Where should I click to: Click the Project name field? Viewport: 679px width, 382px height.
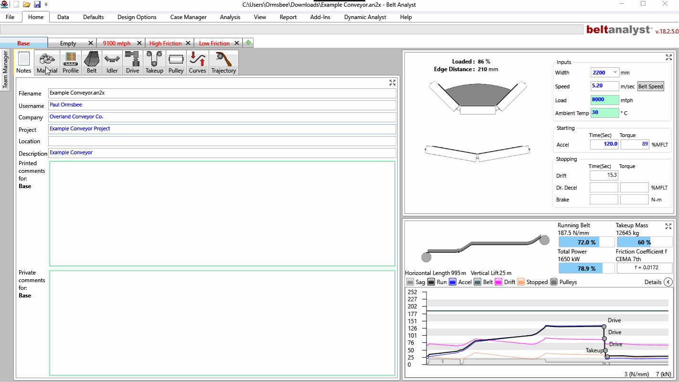223,129
